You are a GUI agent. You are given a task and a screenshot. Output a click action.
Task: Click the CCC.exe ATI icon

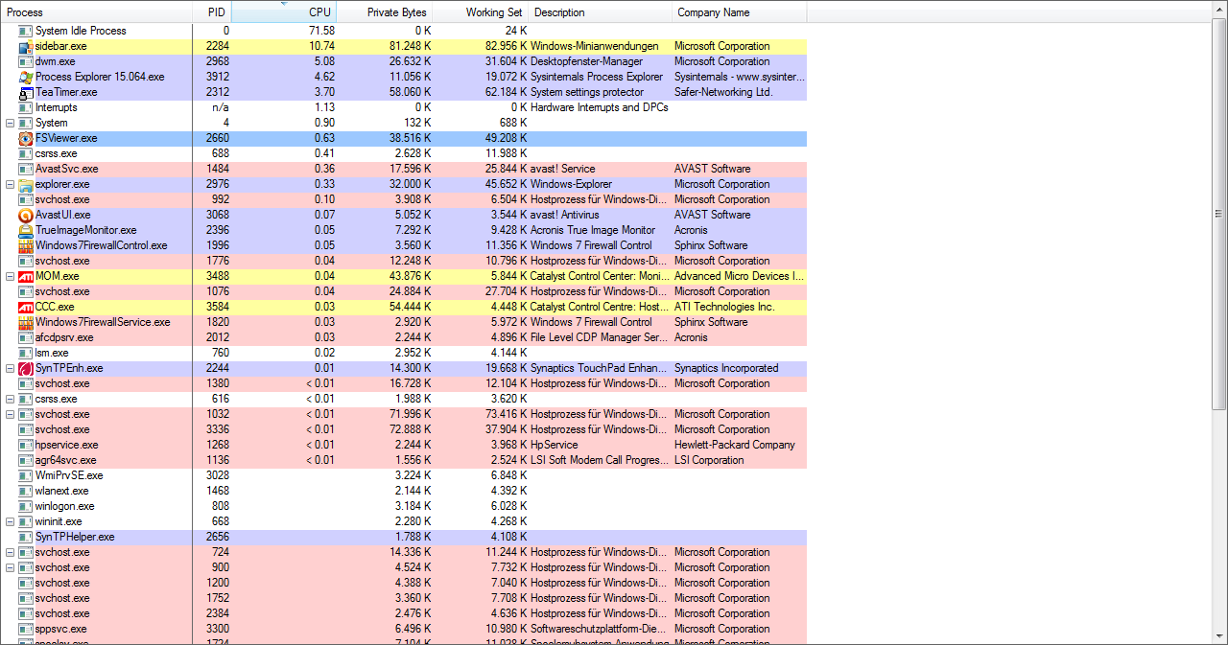[x=26, y=307]
